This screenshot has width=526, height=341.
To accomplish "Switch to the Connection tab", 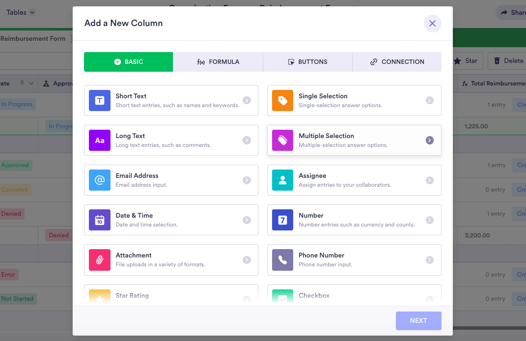I will pyautogui.click(x=397, y=62).
